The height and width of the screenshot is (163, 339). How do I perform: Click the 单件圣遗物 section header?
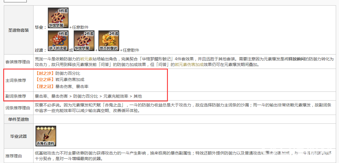point(19,119)
